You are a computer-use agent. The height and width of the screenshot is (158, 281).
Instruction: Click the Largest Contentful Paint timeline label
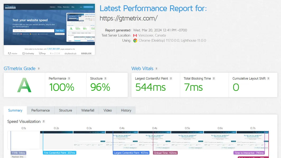click(x=131, y=153)
